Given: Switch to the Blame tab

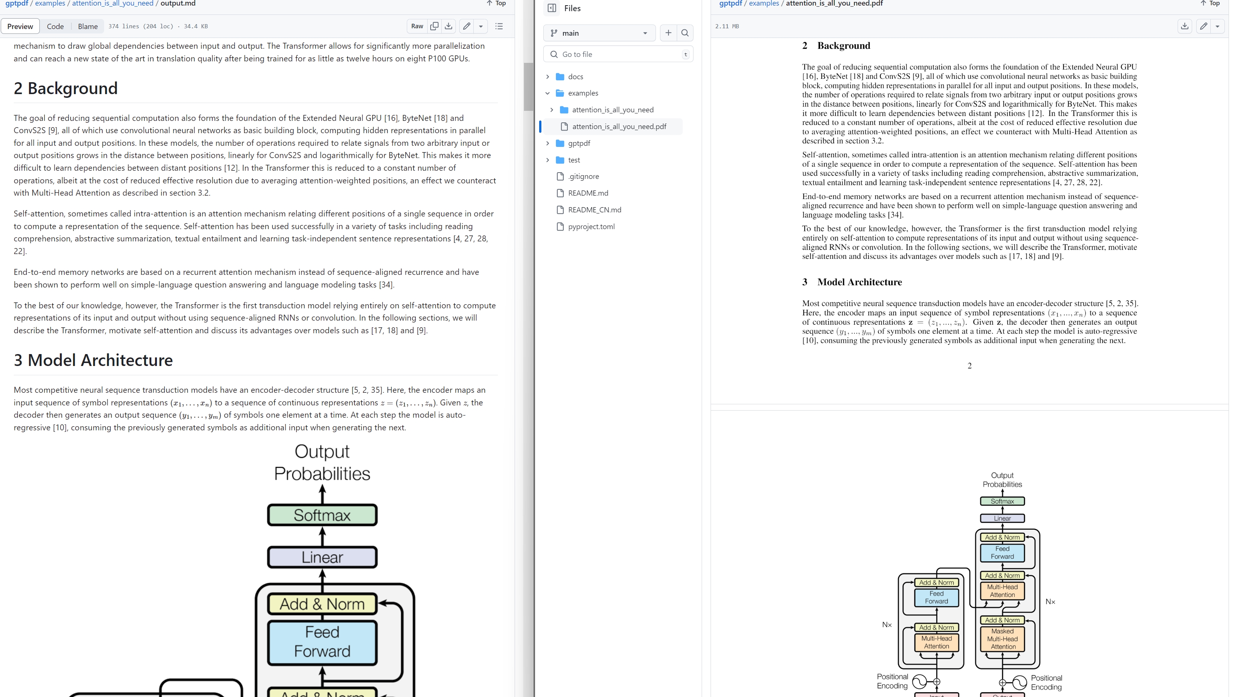Looking at the screenshot, I should tap(88, 26).
